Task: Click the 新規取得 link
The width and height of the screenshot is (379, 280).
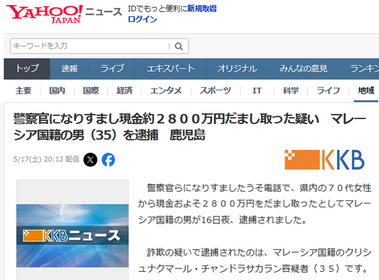Action: tap(202, 9)
